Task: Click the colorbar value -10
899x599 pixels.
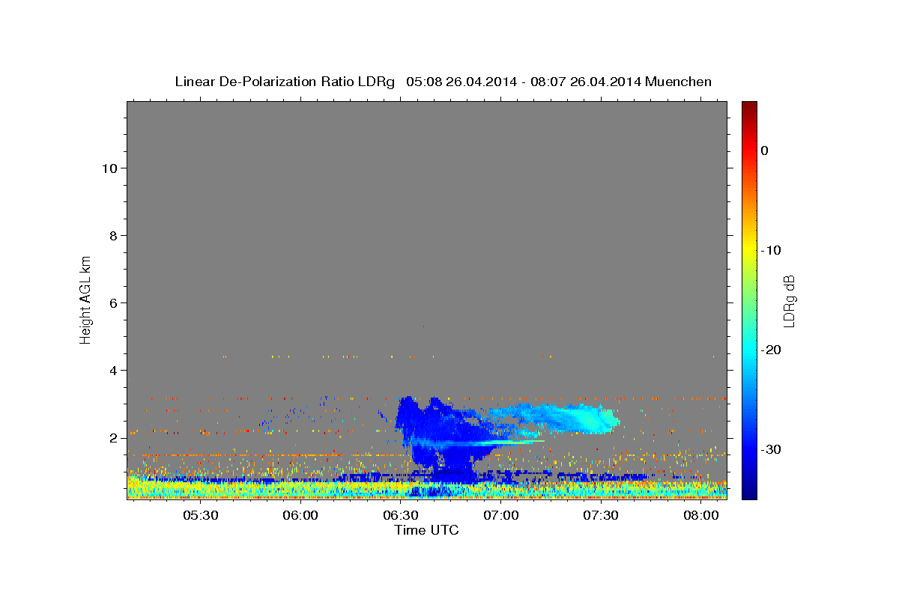Action: pos(771,250)
